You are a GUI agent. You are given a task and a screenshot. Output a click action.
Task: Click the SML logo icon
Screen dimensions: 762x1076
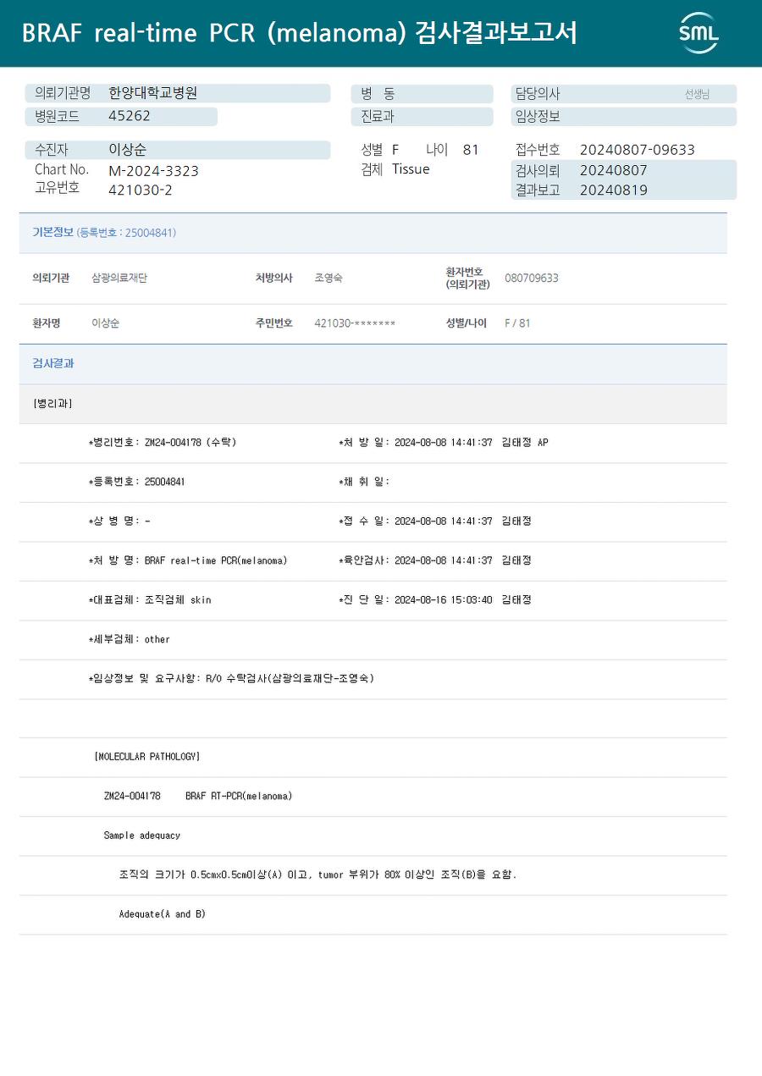tap(698, 33)
